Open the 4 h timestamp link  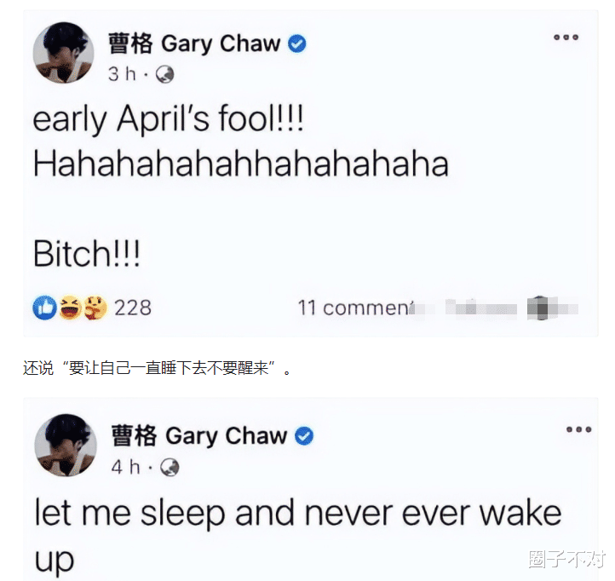tap(125, 467)
